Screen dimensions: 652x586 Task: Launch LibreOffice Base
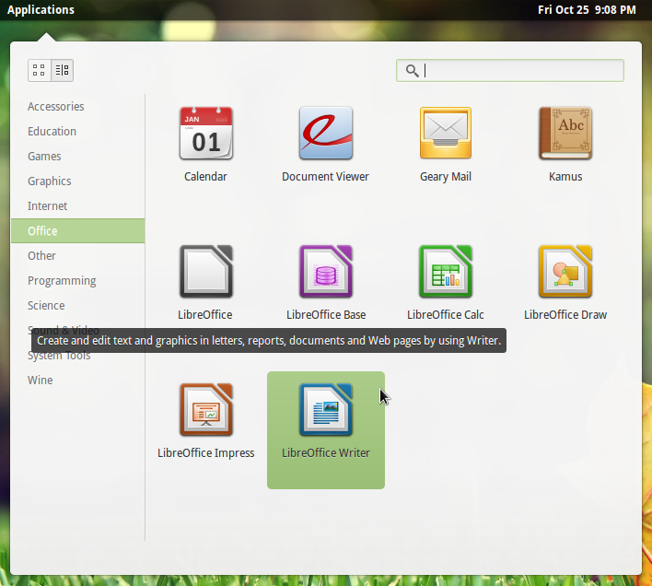(x=326, y=272)
